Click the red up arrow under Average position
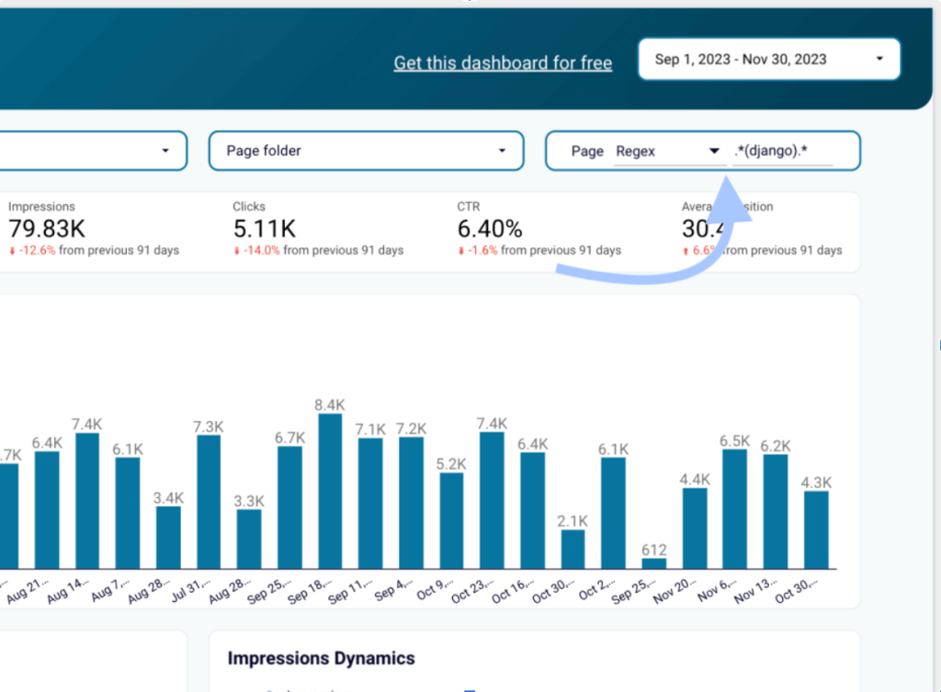The height and width of the screenshot is (692, 941). click(685, 251)
